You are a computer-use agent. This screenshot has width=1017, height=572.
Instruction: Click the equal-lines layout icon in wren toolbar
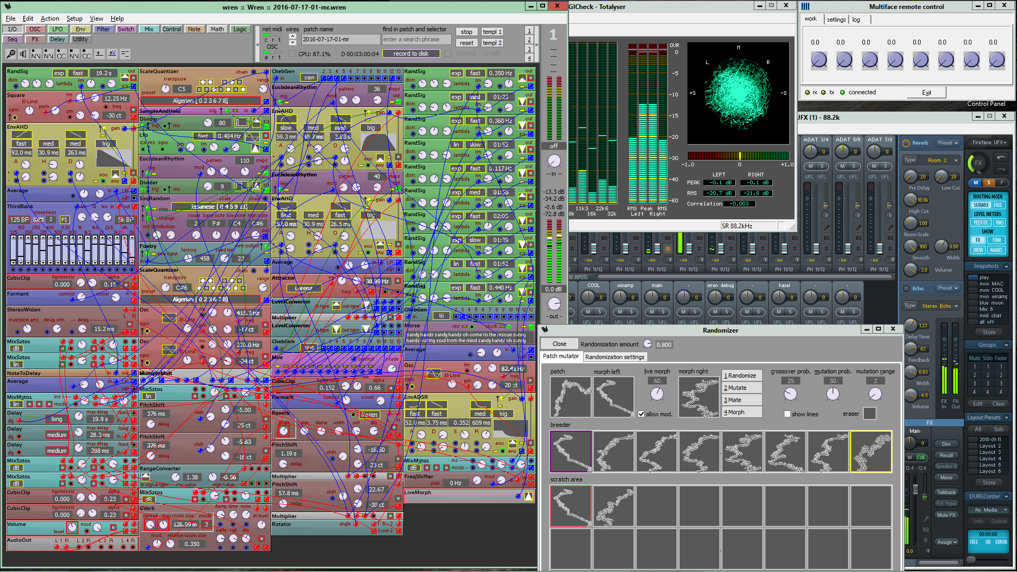pos(125,53)
